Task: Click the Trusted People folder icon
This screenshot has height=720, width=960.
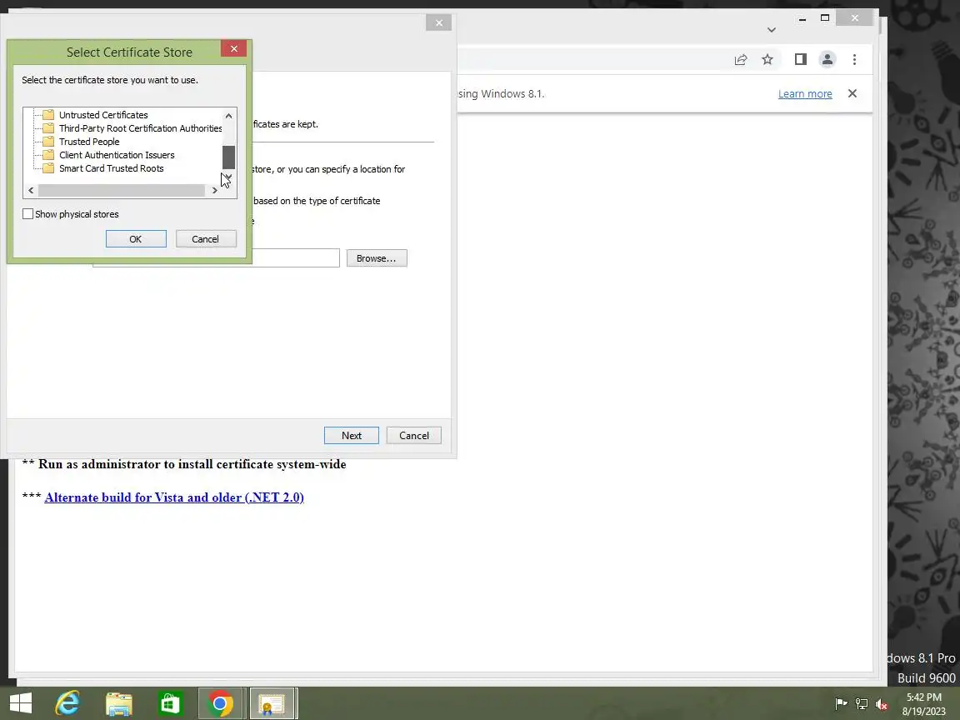Action: pyautogui.click(x=48, y=142)
